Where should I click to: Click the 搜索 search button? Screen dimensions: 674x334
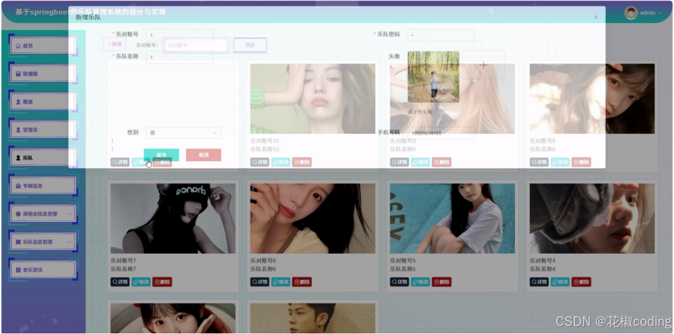[x=250, y=45]
